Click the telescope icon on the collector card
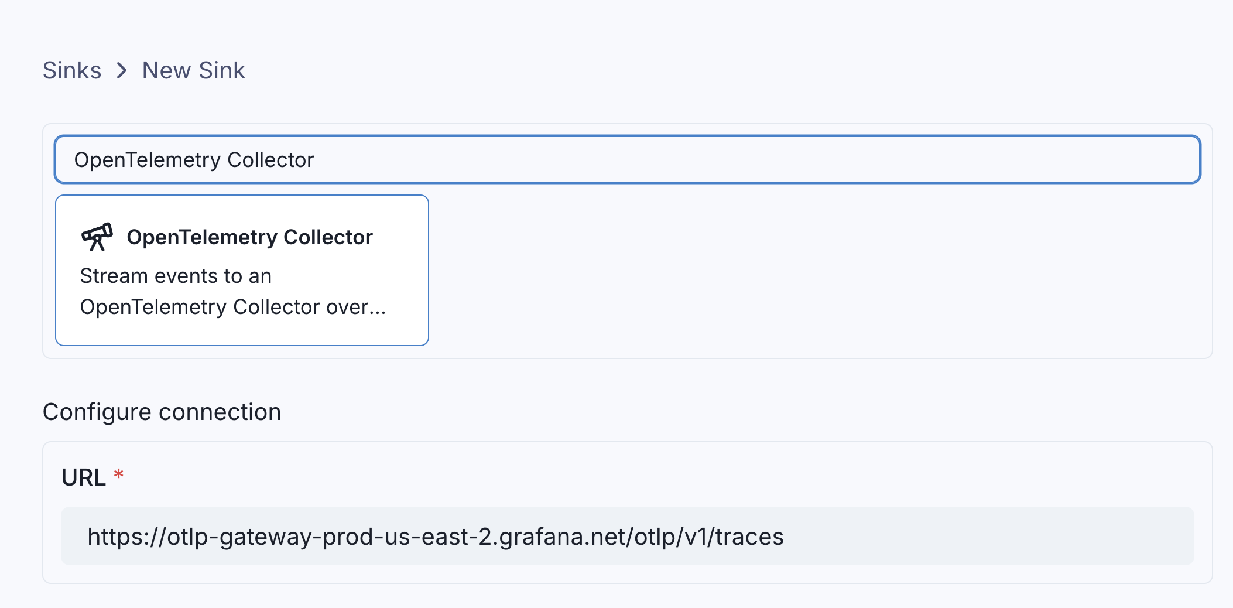The image size is (1233, 608). click(97, 237)
